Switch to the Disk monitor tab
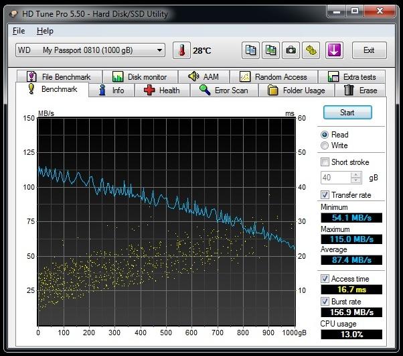Image resolution: width=403 pixels, height=356 pixels. pyautogui.click(x=141, y=76)
